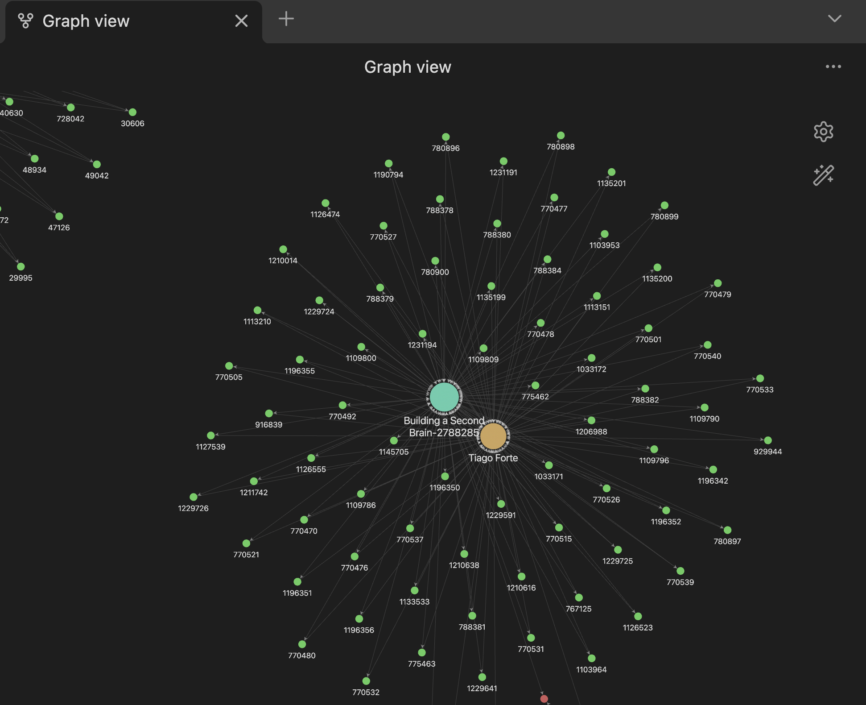This screenshot has height=705, width=866.
Task: Select node 770480
Action: tap(302, 644)
